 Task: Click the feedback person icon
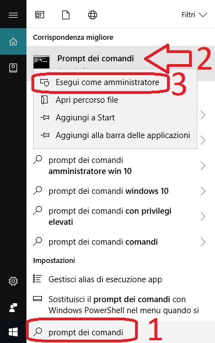click(x=13, y=308)
